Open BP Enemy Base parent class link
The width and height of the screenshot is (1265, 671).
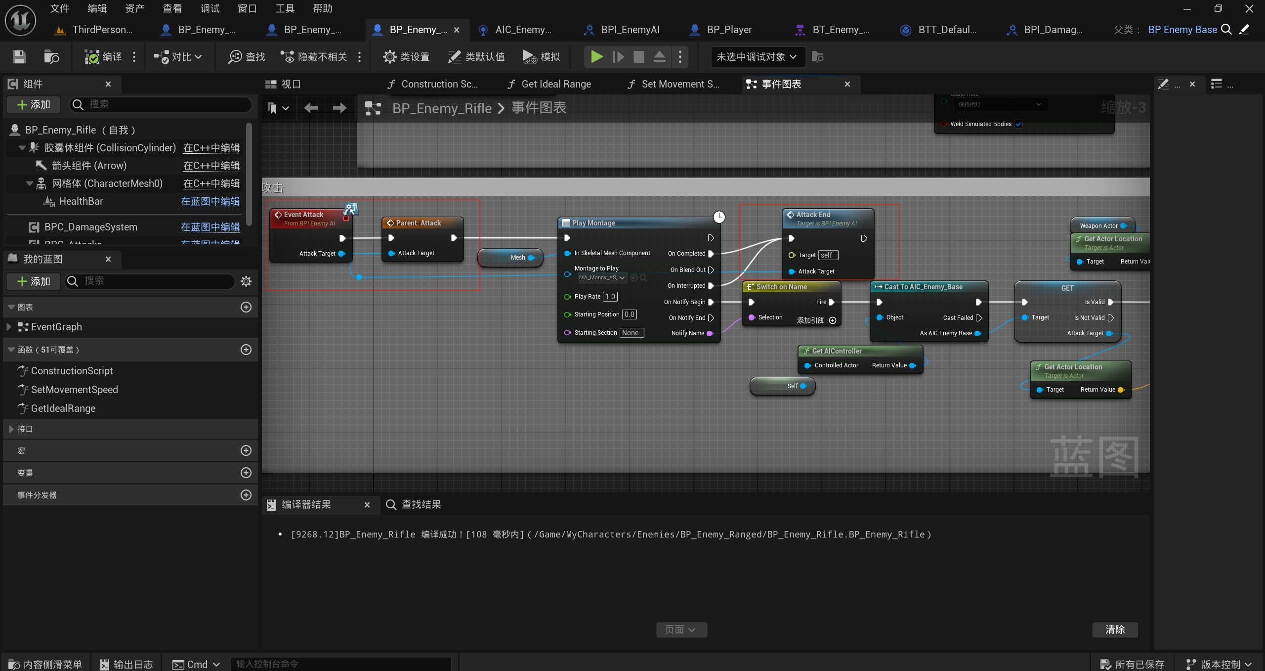point(1182,30)
